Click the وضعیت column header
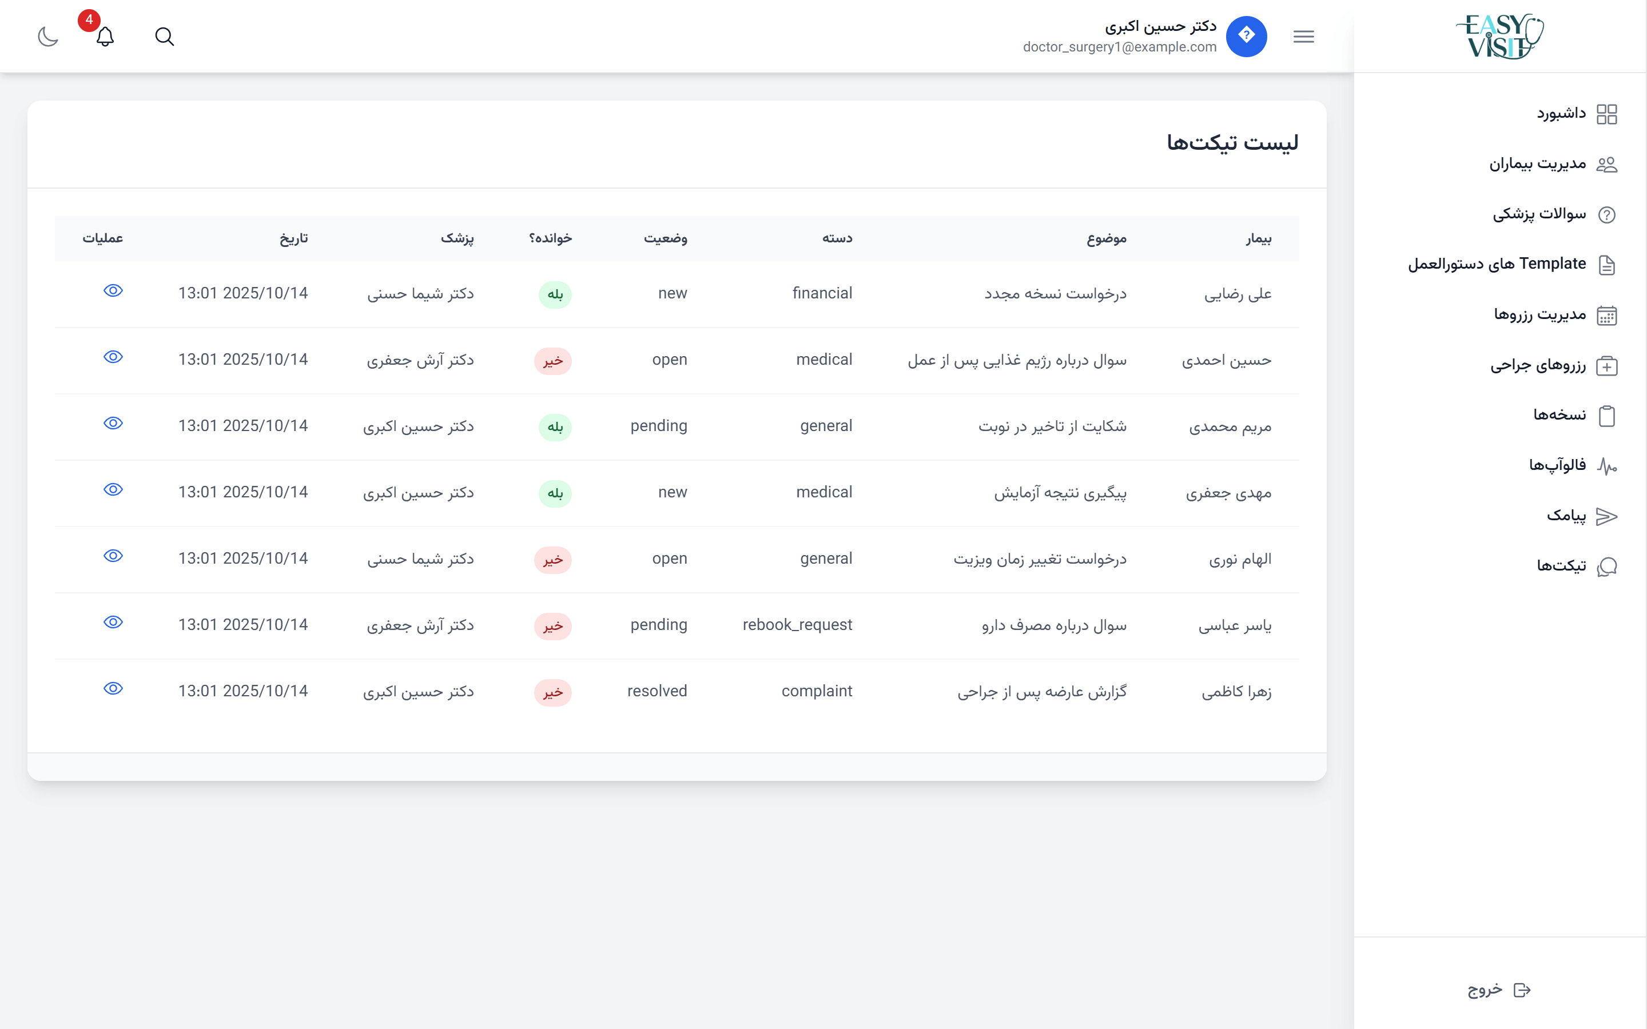 (665, 238)
